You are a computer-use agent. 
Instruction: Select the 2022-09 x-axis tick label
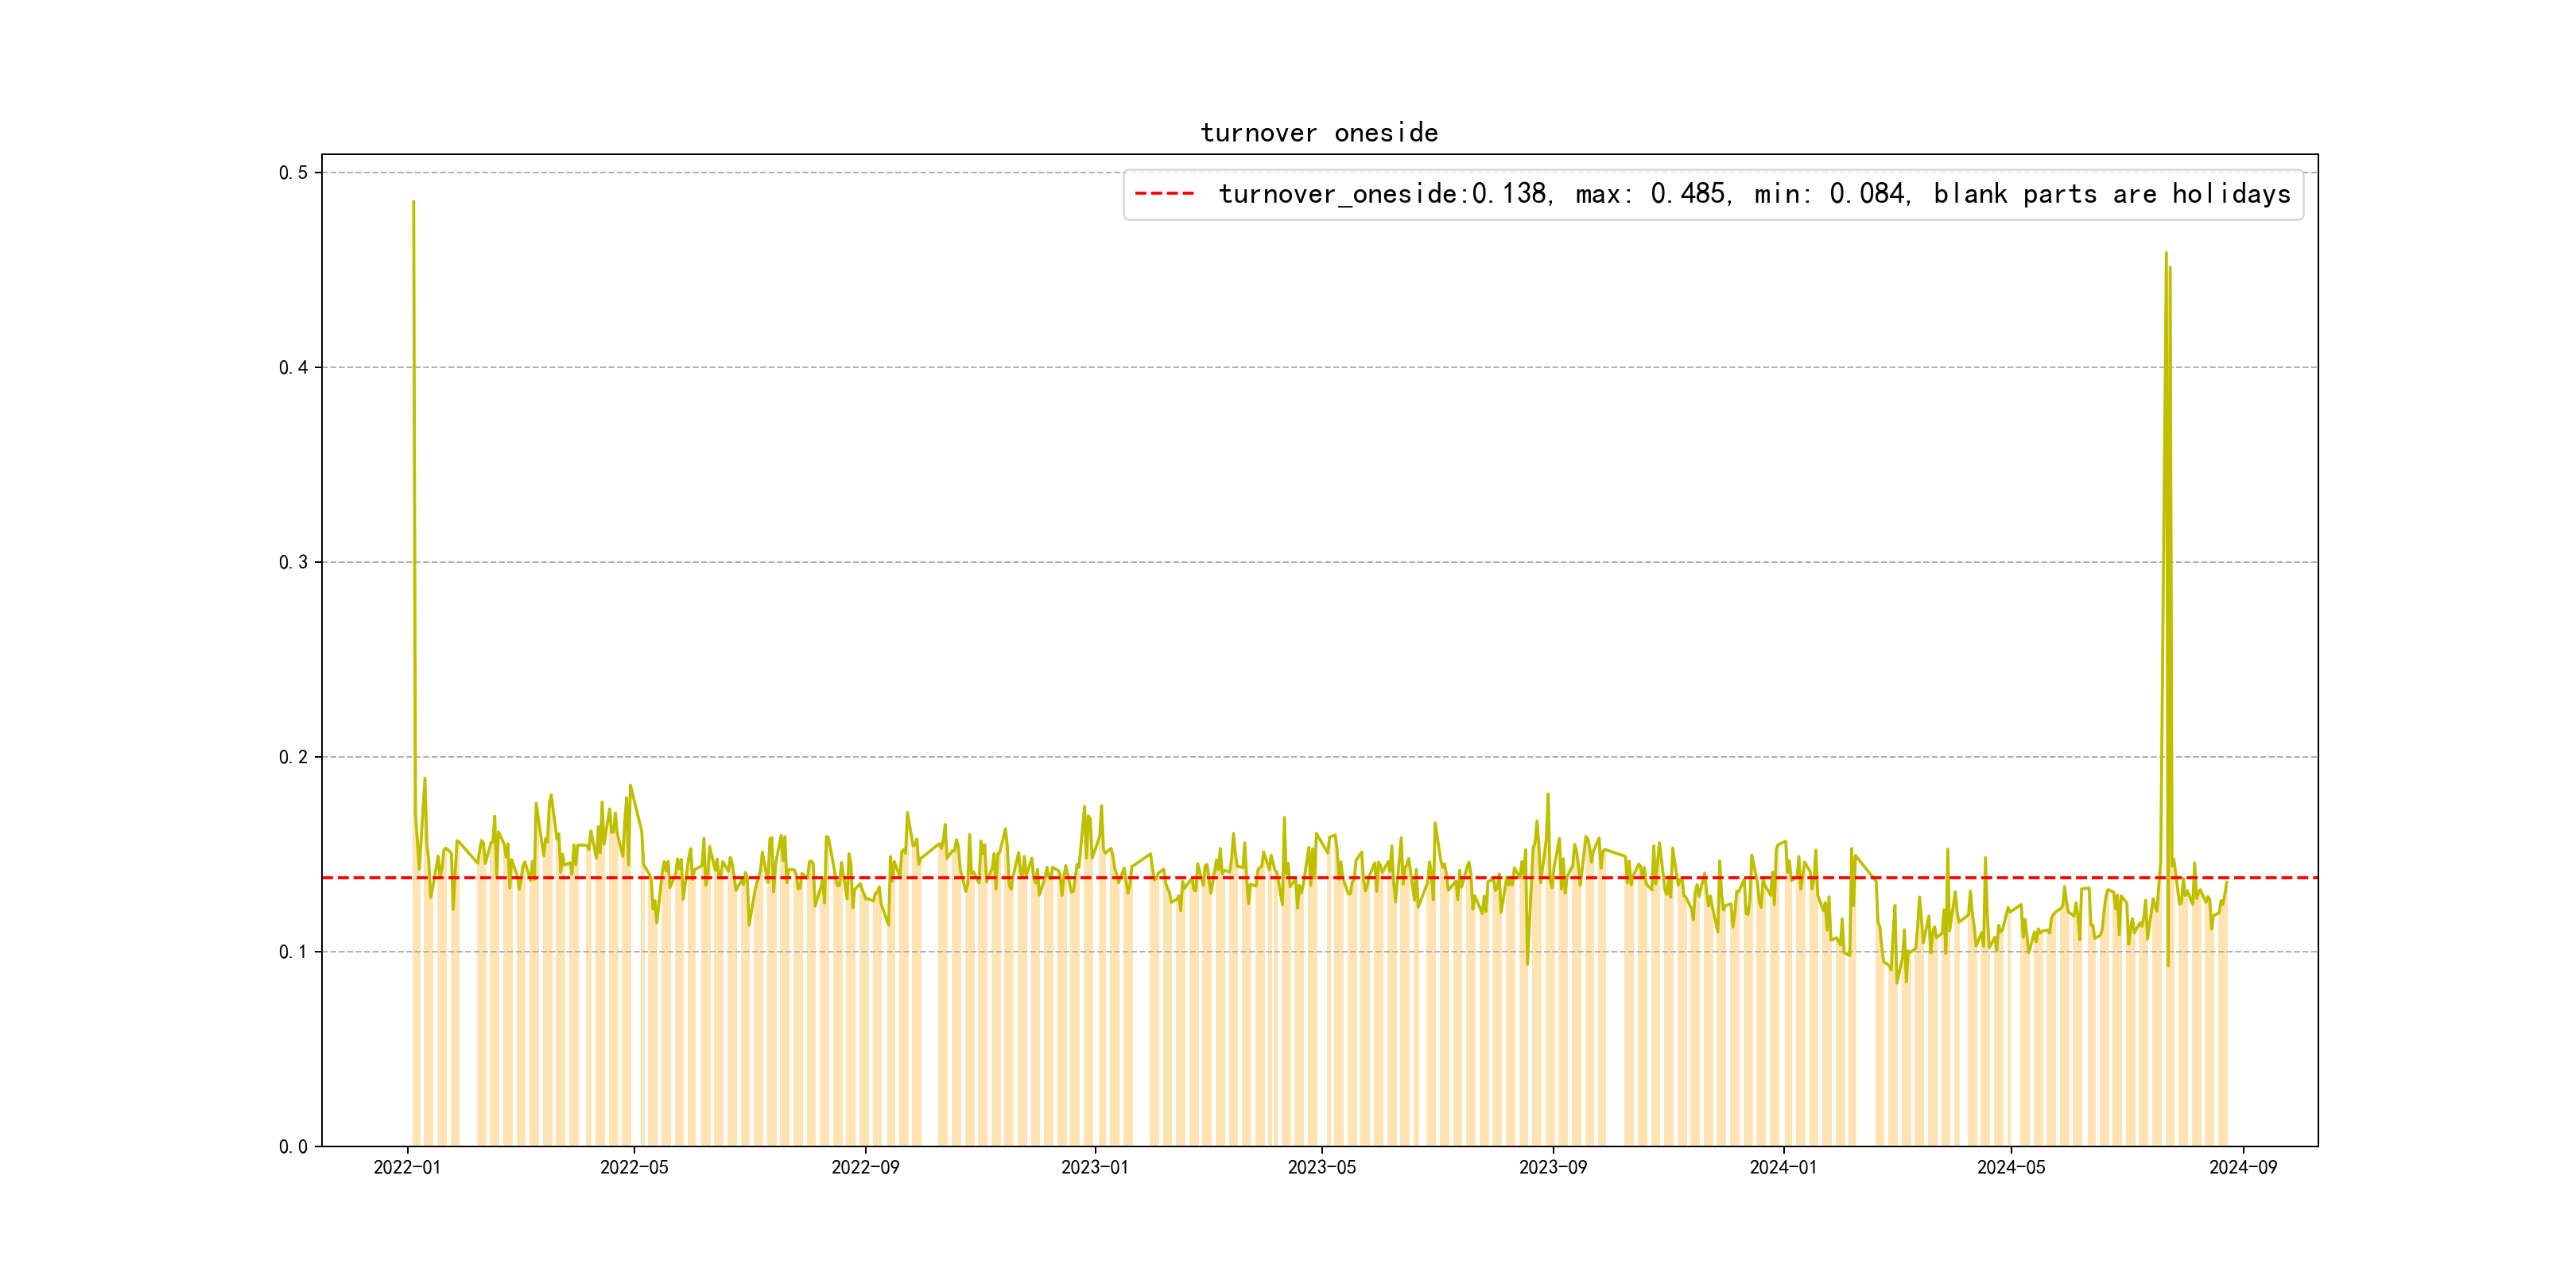pyautogui.click(x=865, y=1167)
